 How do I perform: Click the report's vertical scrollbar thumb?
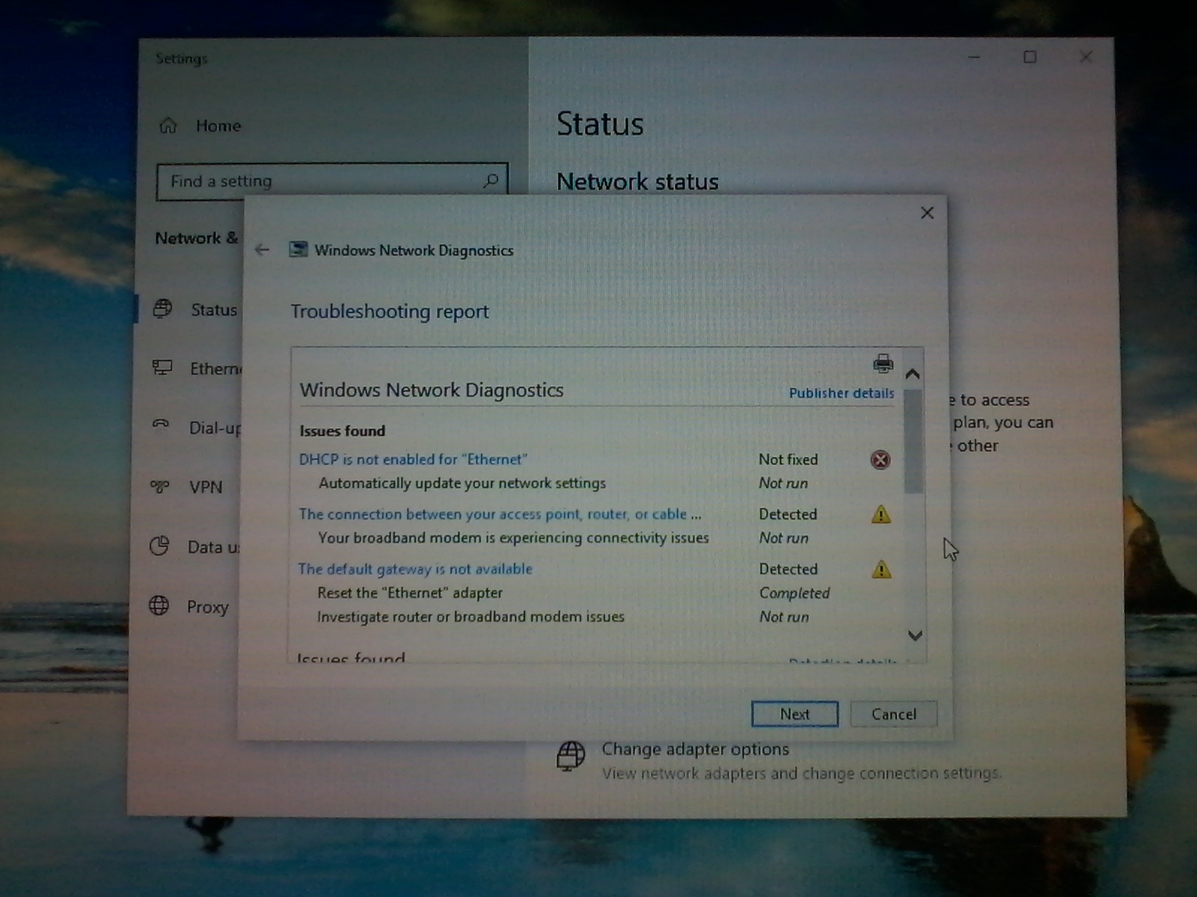pyautogui.click(x=913, y=441)
